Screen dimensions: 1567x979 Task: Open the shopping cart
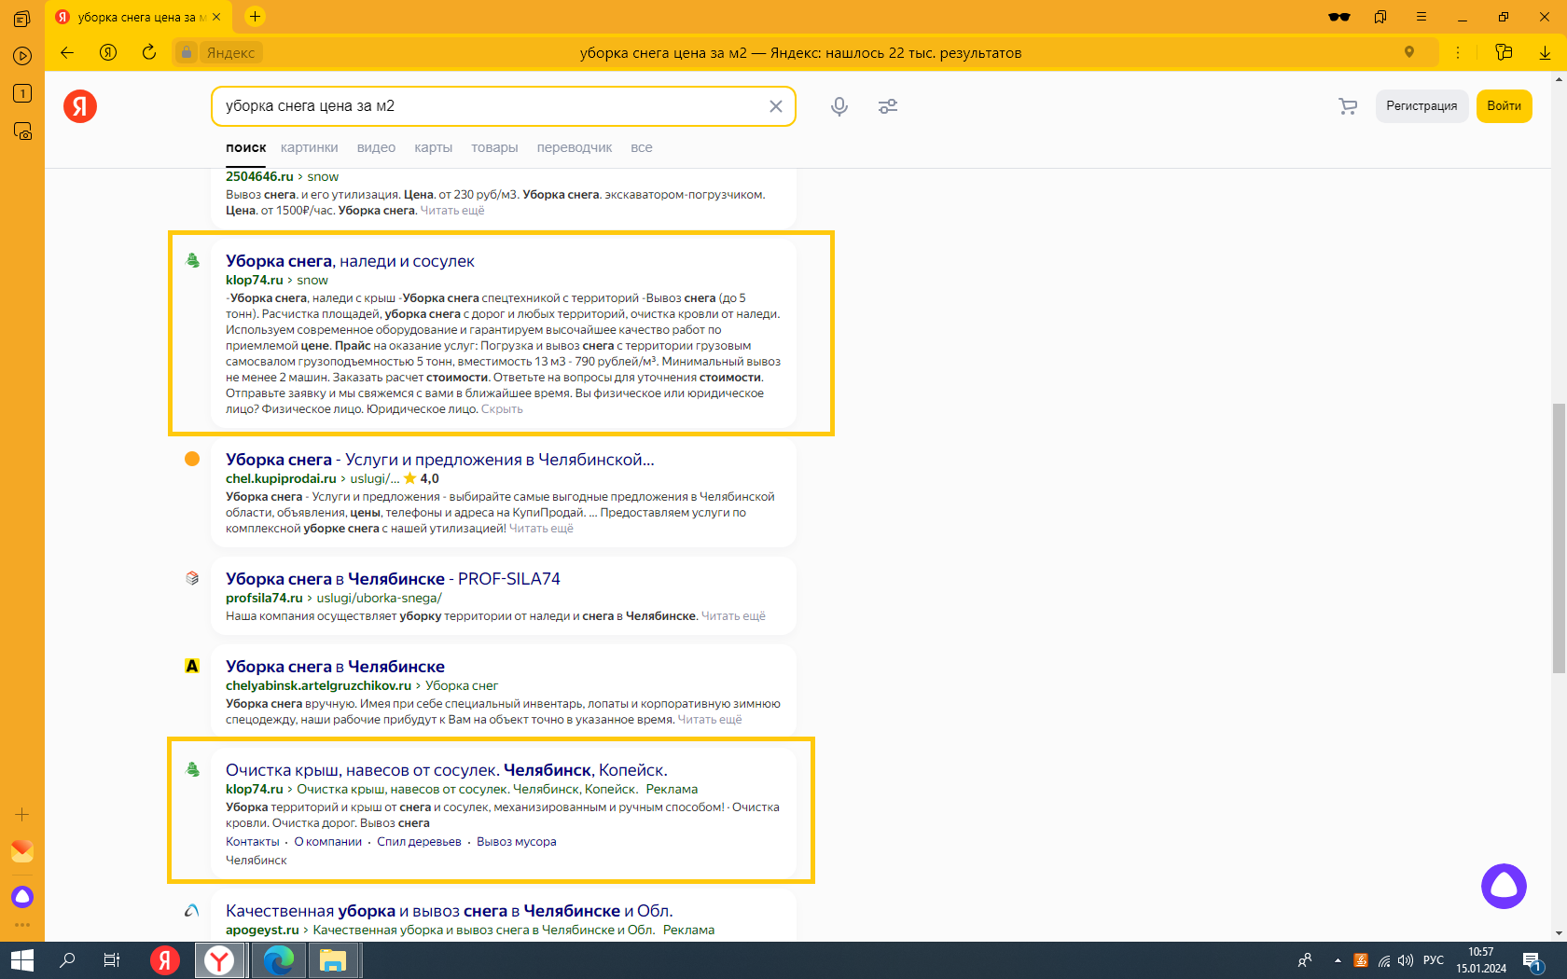[x=1348, y=106]
